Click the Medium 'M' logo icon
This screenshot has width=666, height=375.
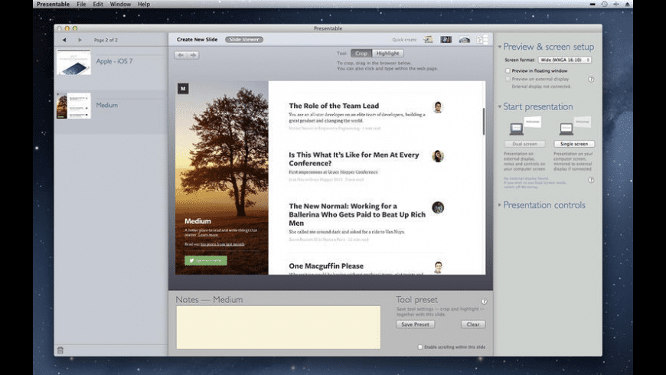(x=183, y=89)
